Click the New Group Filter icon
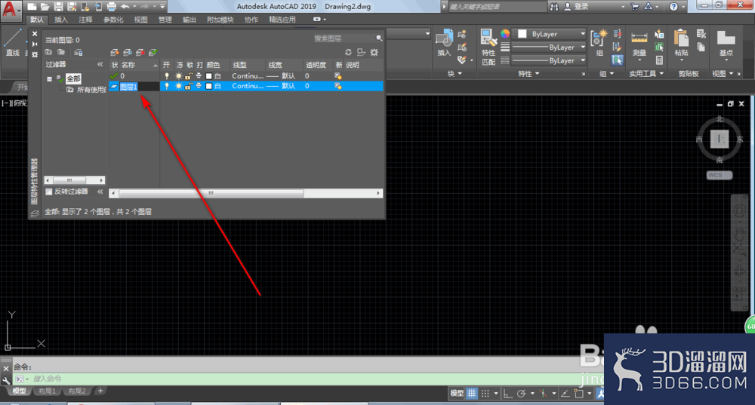This screenshot has height=405, width=755. (61, 52)
